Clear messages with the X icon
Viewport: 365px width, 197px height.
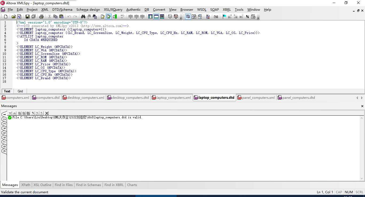pos(47,113)
